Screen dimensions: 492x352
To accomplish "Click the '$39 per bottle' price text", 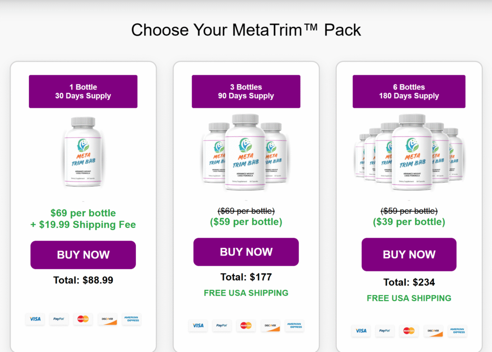I will 409,222.
